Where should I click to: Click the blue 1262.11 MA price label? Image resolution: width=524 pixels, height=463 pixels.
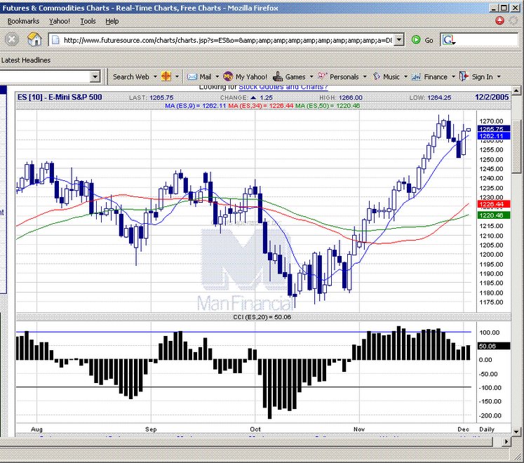click(x=494, y=136)
